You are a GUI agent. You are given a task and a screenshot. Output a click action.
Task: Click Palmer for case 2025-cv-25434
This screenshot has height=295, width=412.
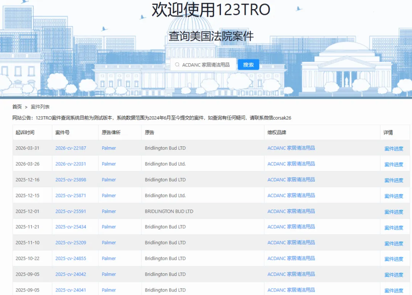[x=109, y=227]
